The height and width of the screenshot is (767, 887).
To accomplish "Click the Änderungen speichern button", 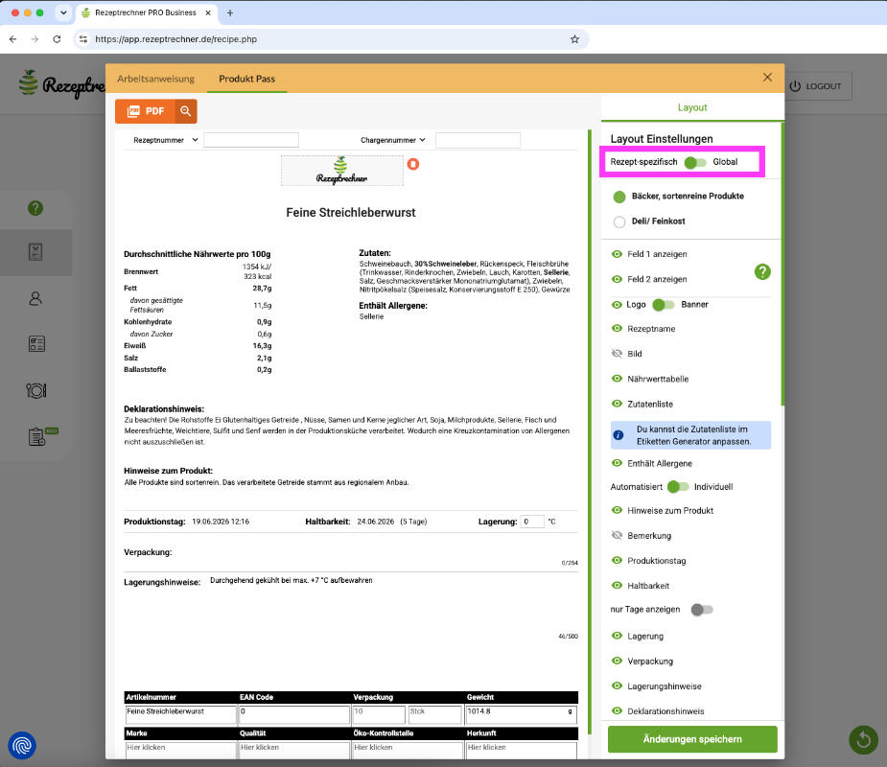I will tap(692, 739).
